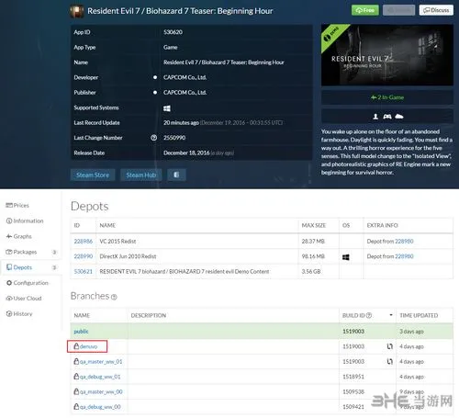Click the help icon beside Last Change Number
This screenshot has height=418, width=459.
(153, 138)
